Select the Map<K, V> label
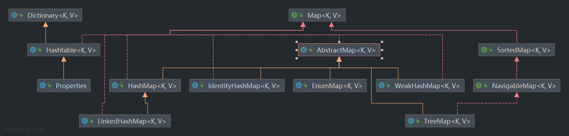The image size is (569, 136). (324, 15)
